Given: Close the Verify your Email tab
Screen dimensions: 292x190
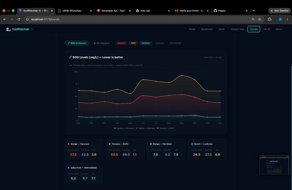Looking at the screenshot, I should [208, 11].
